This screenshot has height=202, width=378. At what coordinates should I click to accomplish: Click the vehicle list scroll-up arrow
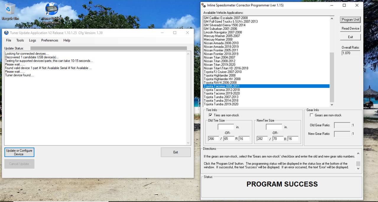tap(332, 18)
